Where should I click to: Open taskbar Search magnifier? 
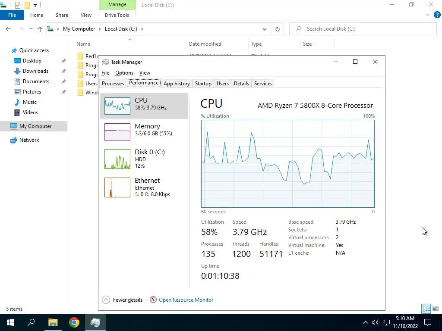31,322
